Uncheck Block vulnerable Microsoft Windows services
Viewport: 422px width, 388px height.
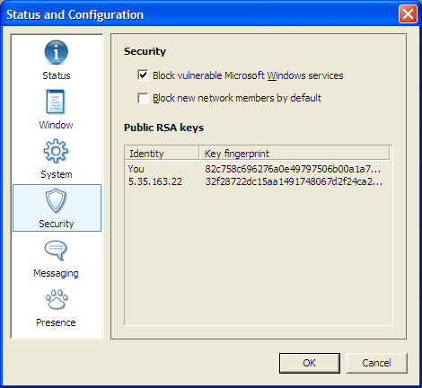pos(143,75)
